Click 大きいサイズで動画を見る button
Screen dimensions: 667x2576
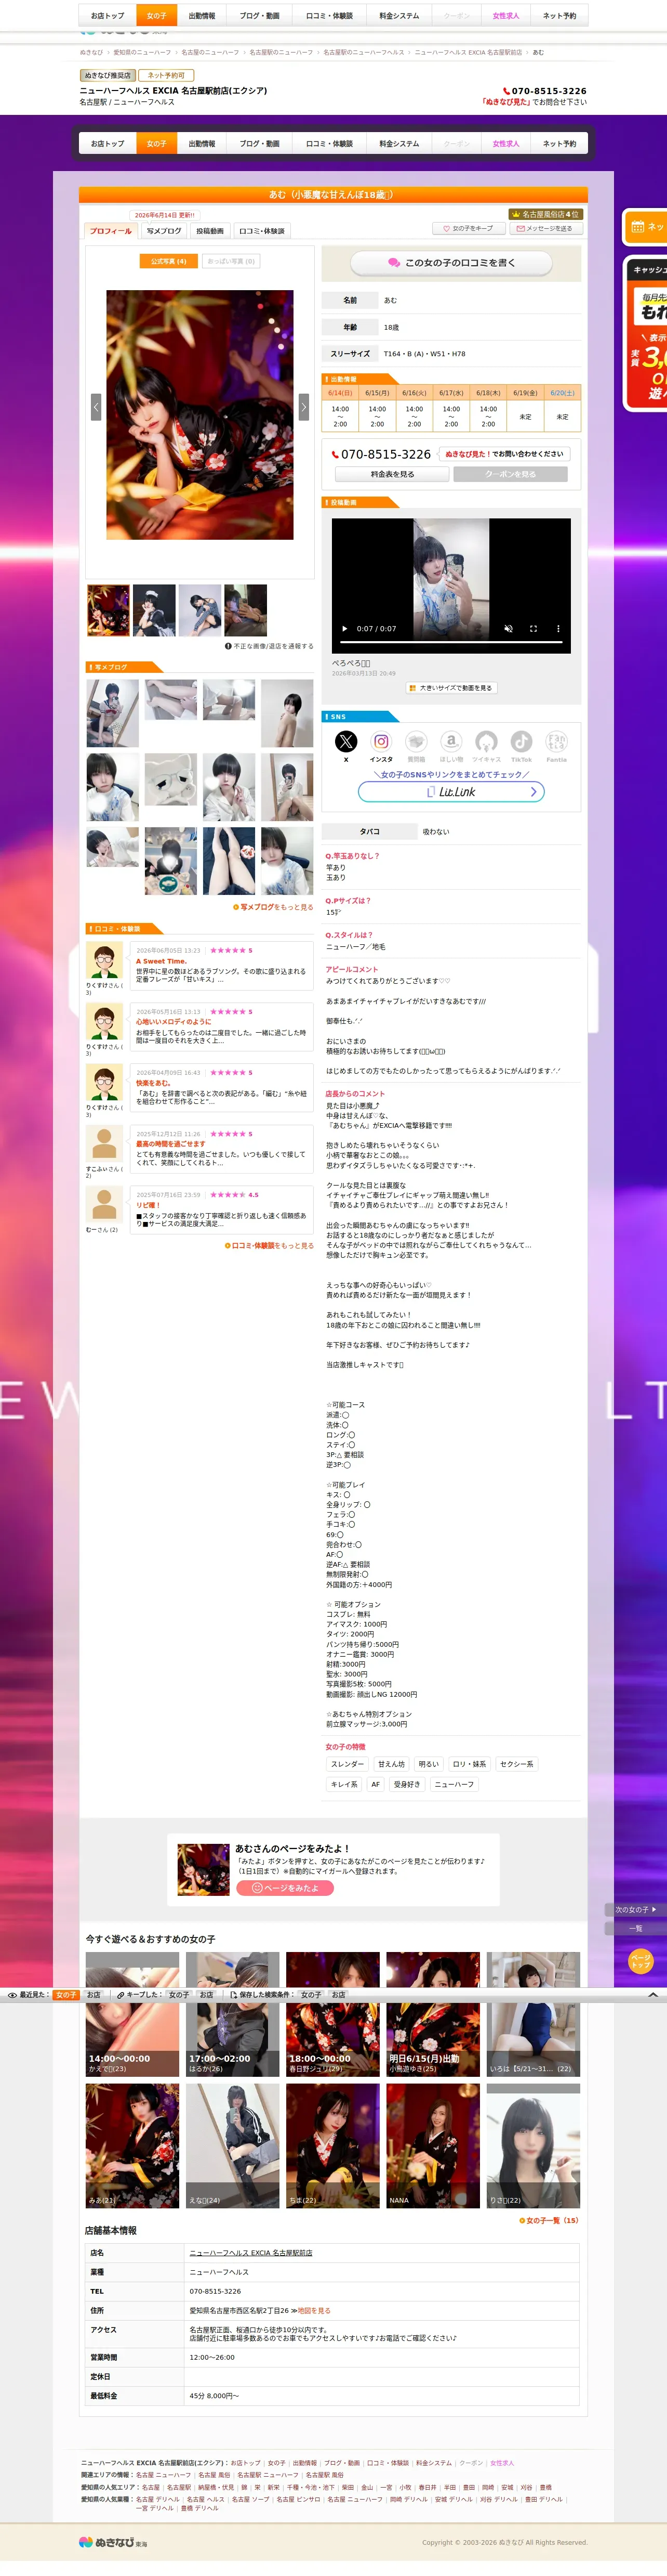coord(451,688)
